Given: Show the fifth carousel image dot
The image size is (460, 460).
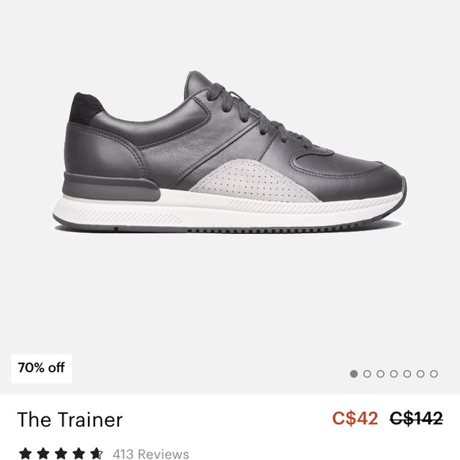Looking at the screenshot, I should click(x=407, y=374).
